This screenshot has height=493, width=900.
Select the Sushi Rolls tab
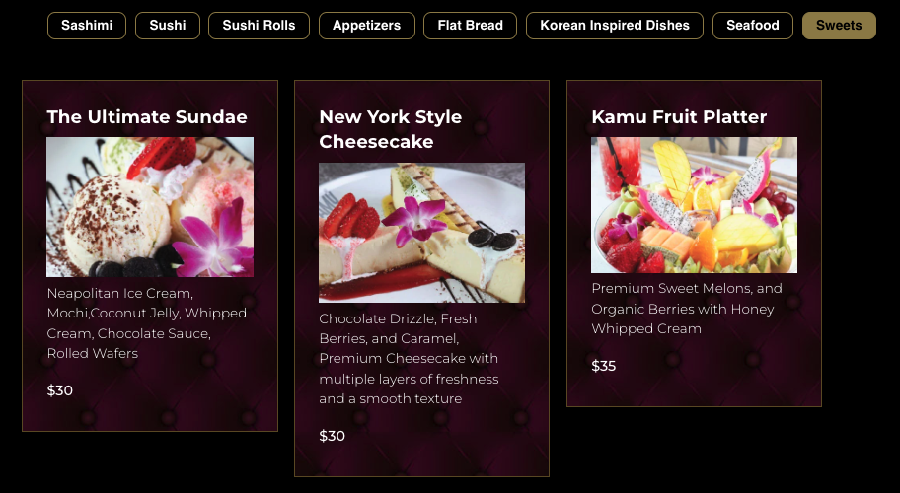tap(259, 26)
